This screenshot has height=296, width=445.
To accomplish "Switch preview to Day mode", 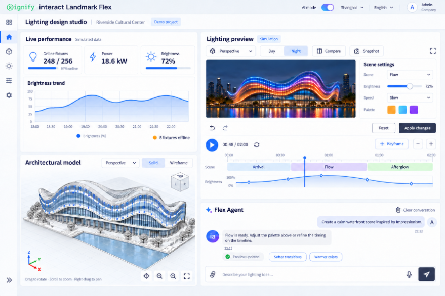I will (271, 51).
